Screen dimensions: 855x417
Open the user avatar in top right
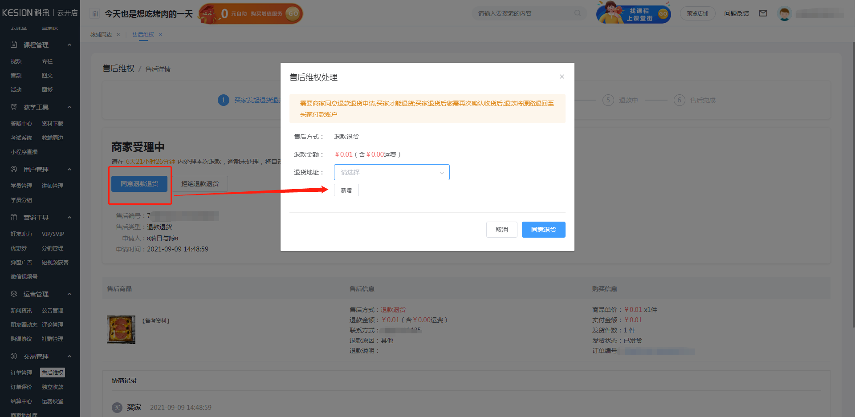[785, 13]
